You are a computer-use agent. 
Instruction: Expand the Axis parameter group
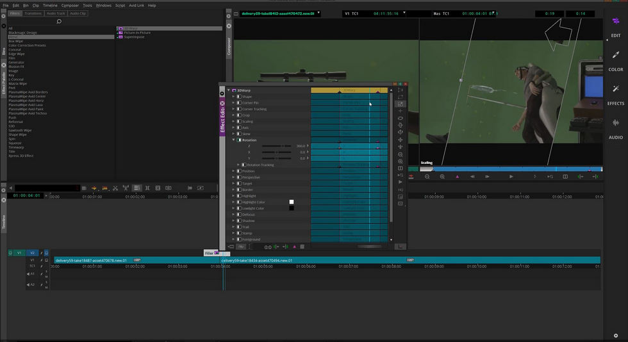point(233,127)
